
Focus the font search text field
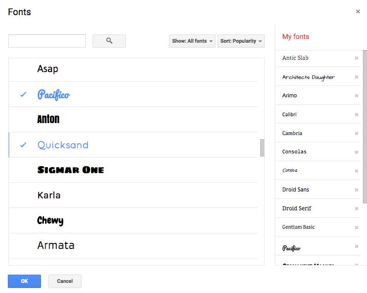(x=47, y=41)
